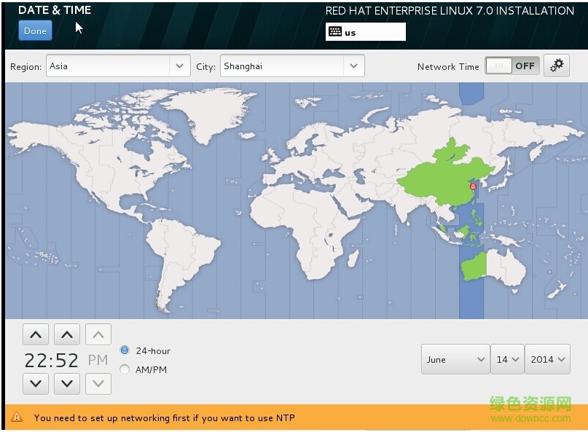588x432 pixels.
Task: Select the 24-hour radio button
Action: 125,350
